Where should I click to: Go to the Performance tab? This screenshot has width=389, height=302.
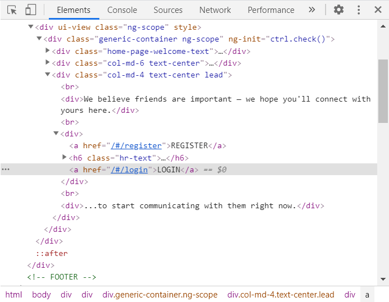271,10
